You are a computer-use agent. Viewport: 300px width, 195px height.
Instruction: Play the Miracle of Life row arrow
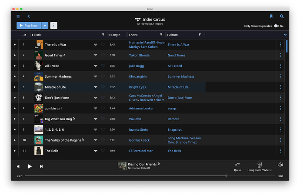[x=15, y=87]
